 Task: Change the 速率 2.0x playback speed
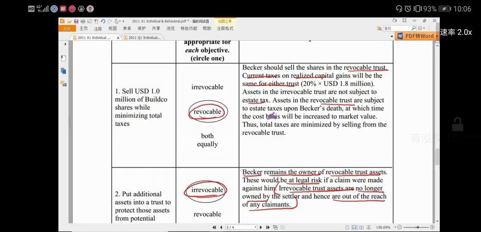click(456, 32)
